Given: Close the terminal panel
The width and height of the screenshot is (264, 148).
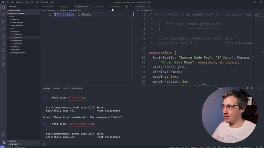Looking at the screenshot, I should coord(260,88).
